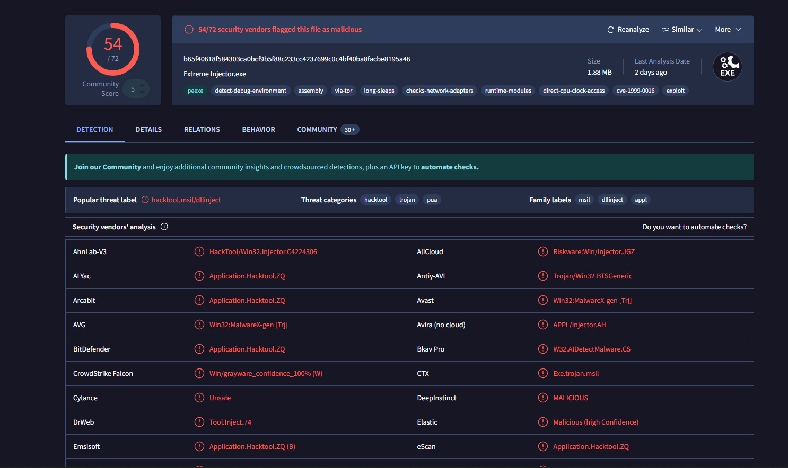Click the Reanalyze refresh icon
This screenshot has width=788, height=468.
point(610,30)
